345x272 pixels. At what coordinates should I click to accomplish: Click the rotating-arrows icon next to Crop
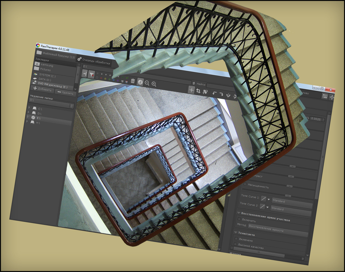(x=205, y=92)
